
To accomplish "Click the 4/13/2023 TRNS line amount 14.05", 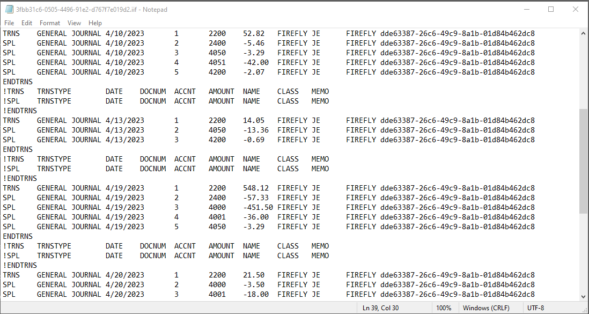I will [x=253, y=121].
